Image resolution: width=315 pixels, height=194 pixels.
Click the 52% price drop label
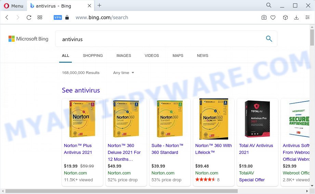tap(122, 180)
